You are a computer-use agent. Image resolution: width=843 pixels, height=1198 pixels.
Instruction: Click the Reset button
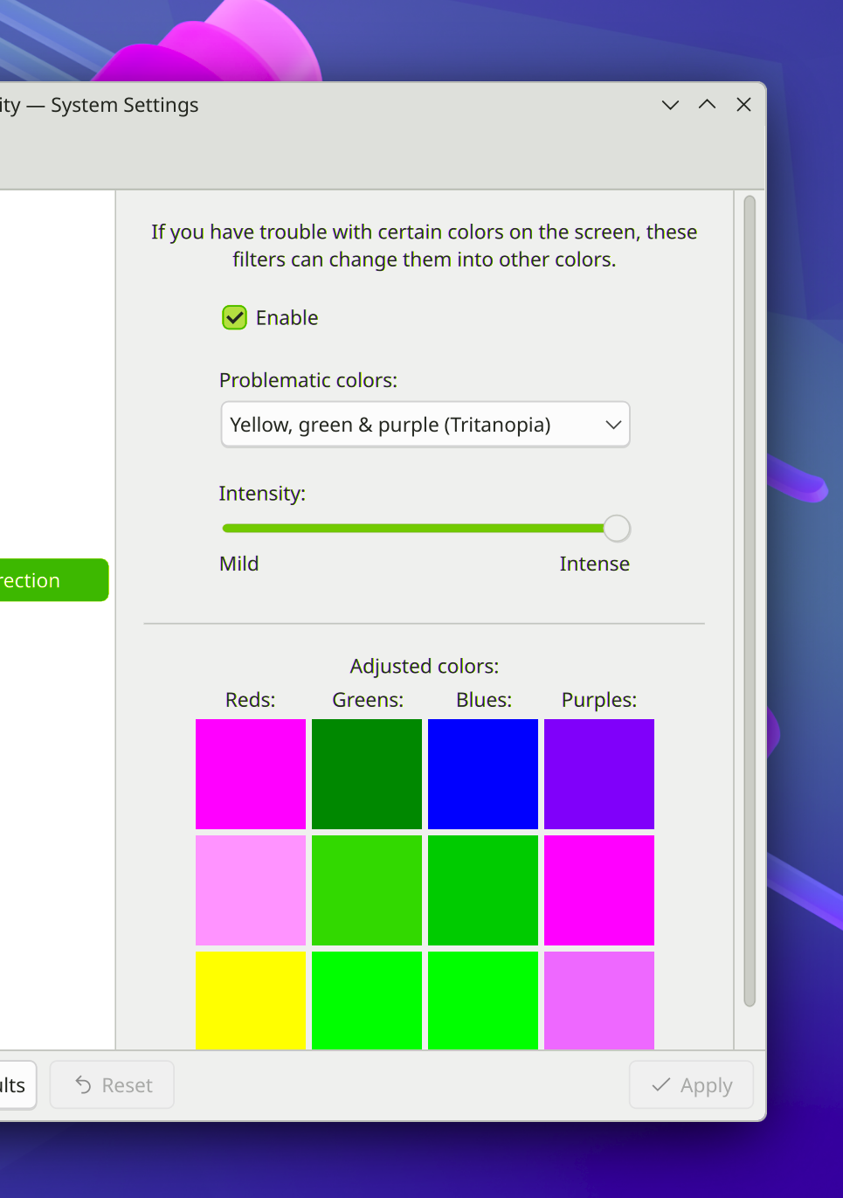click(x=112, y=1085)
